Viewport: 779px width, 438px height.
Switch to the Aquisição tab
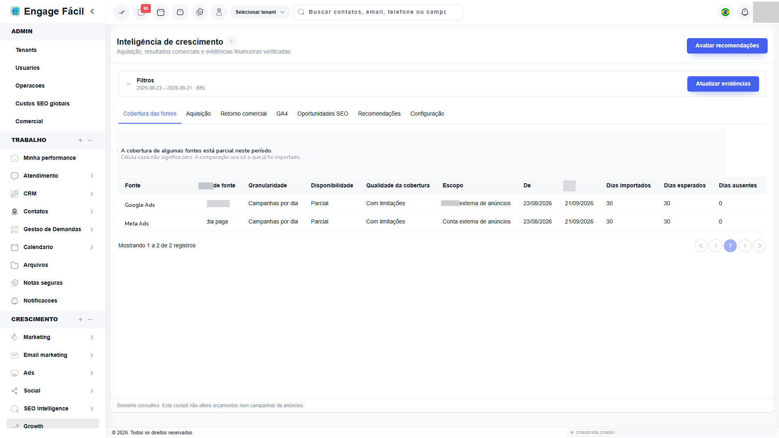tap(198, 114)
